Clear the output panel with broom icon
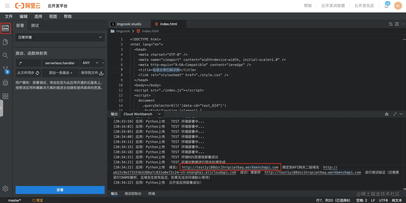 (x=387, y=114)
